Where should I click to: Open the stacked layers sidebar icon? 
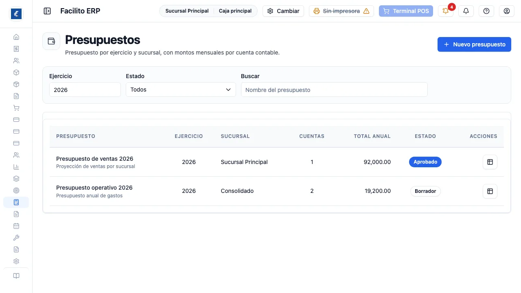point(16,179)
